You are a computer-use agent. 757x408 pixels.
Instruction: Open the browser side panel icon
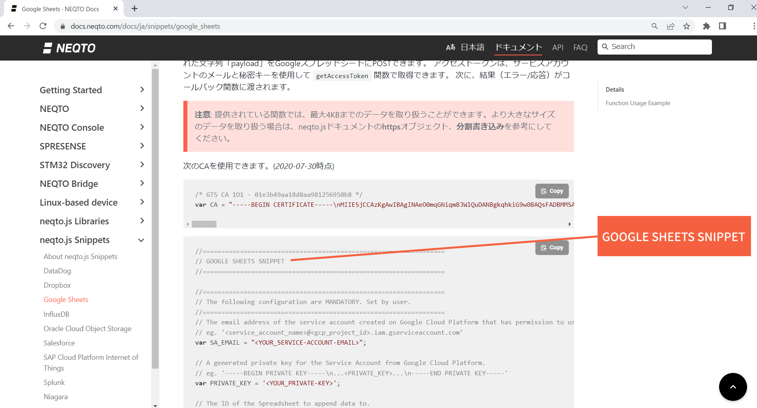tap(722, 26)
